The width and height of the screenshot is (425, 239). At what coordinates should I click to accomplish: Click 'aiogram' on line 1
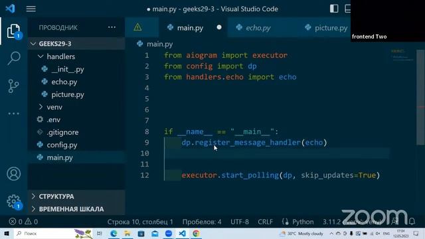pyautogui.click(x=201, y=55)
